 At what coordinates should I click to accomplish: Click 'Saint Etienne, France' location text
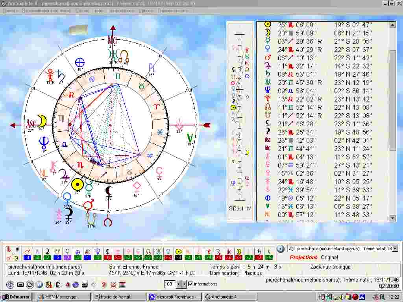click(134, 267)
